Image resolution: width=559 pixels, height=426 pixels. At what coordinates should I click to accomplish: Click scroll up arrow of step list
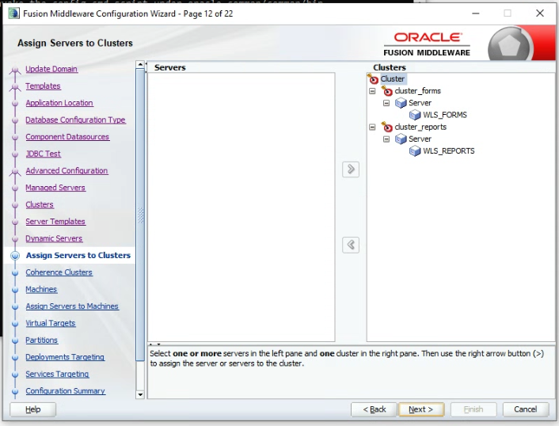(x=140, y=64)
